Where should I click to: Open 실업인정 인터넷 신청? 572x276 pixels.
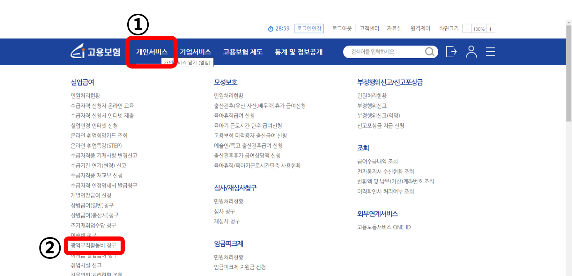pos(94,126)
